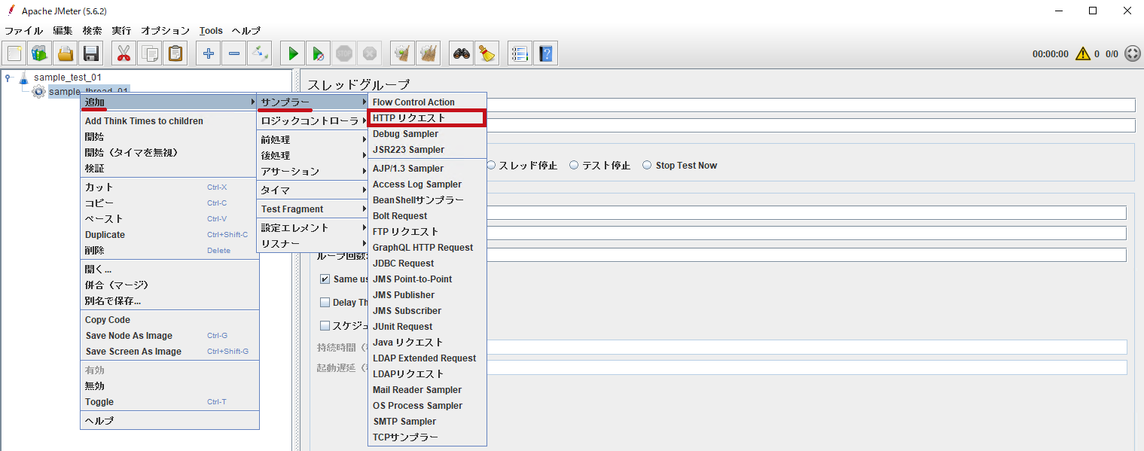Expand the Test Fragment submenu
1144x451 pixels.
313,209
